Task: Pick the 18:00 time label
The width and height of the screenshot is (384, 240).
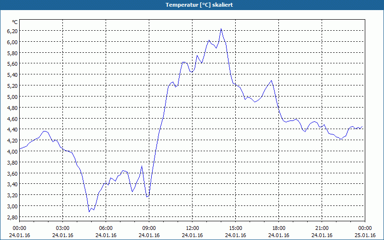Action: point(279,228)
